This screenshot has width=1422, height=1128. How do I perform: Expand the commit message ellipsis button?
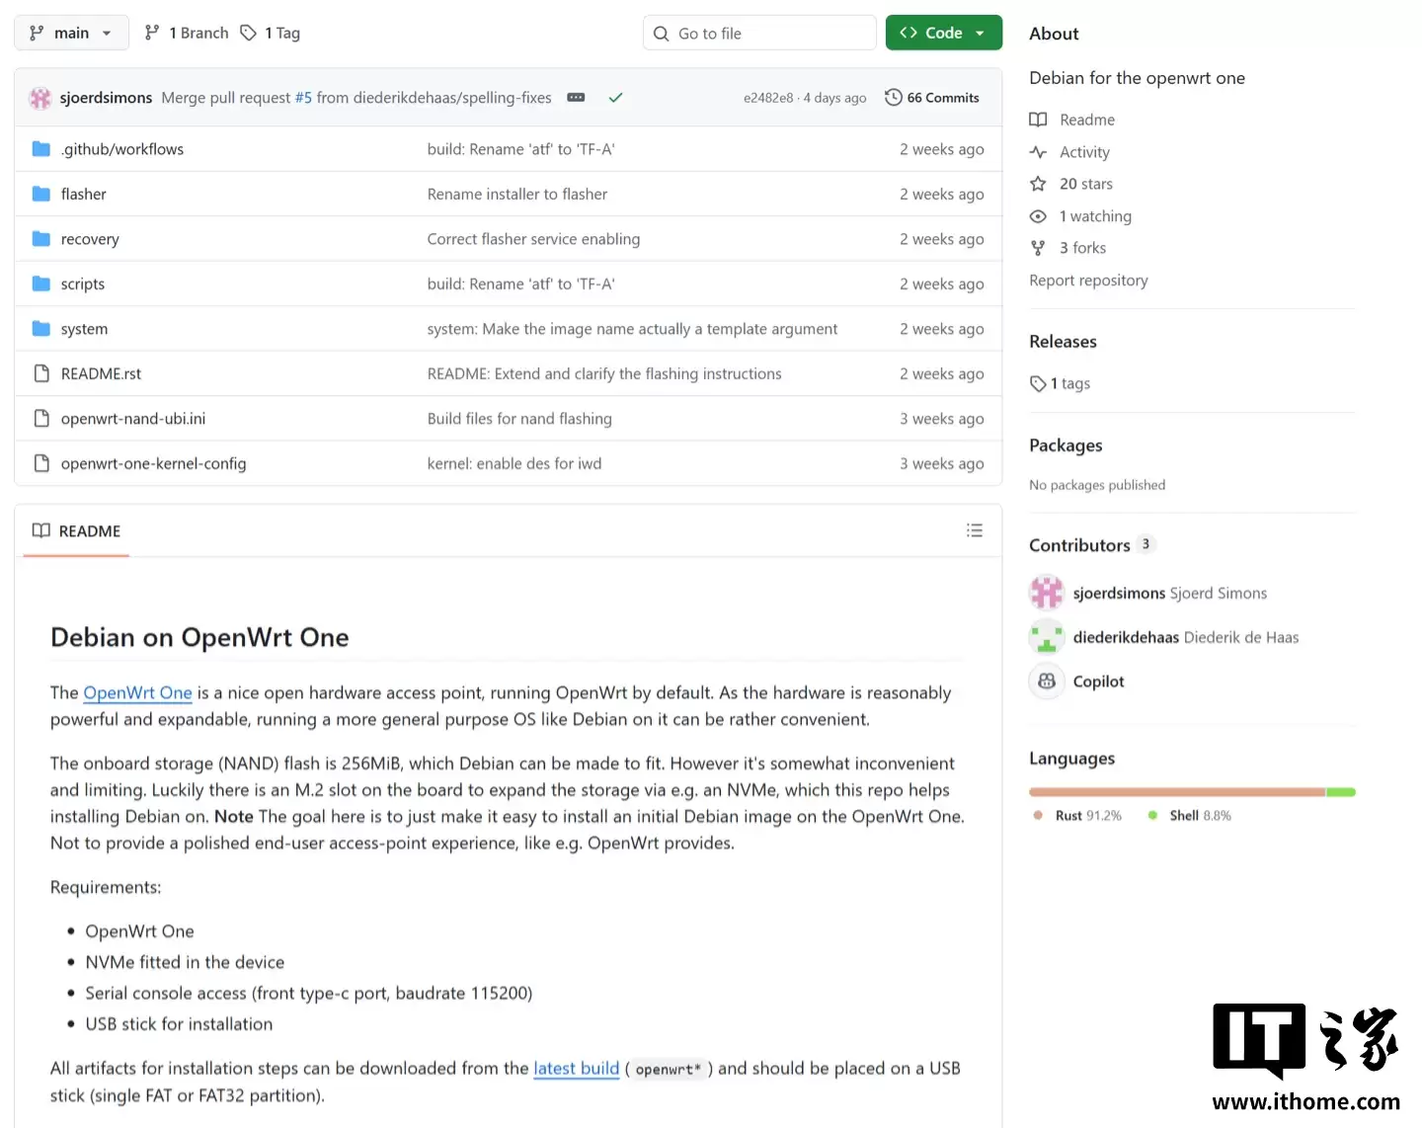[x=576, y=98]
